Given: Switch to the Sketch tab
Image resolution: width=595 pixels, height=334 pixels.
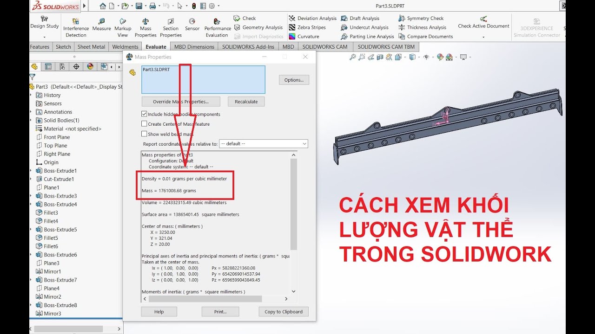Looking at the screenshot, I should (64, 47).
